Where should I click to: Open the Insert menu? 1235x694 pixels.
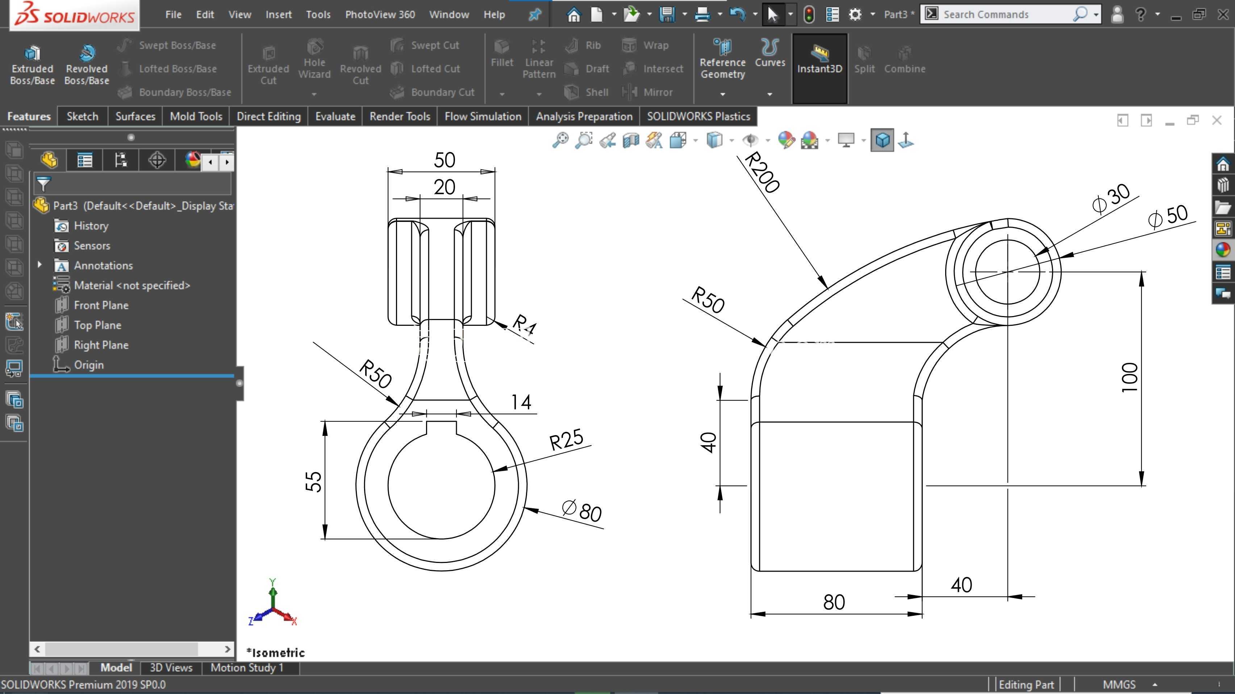[279, 14]
